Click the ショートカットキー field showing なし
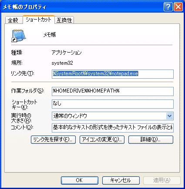Image resolution: width=185 pixels, height=189 pixels. [x=113, y=104]
